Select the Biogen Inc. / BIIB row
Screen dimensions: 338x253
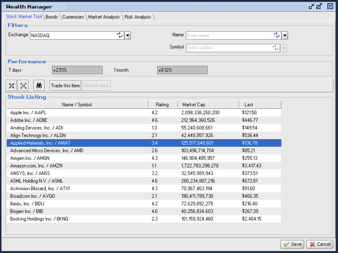144,211
